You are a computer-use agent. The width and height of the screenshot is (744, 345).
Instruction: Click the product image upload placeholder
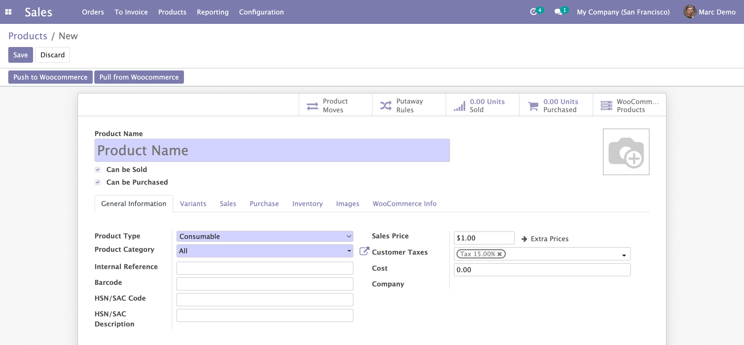point(626,152)
